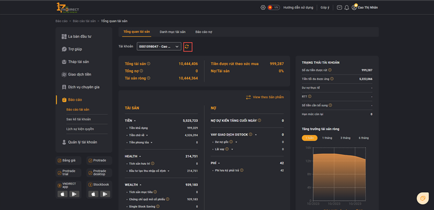This screenshot has width=434, height=210.
Task: Click the info icon beside Tích sản mục tiêu
Action: click(155, 192)
